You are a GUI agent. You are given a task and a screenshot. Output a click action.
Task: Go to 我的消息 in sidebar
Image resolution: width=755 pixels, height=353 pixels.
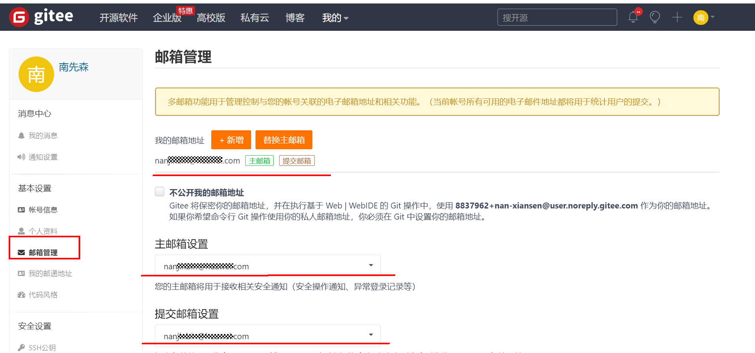point(43,135)
